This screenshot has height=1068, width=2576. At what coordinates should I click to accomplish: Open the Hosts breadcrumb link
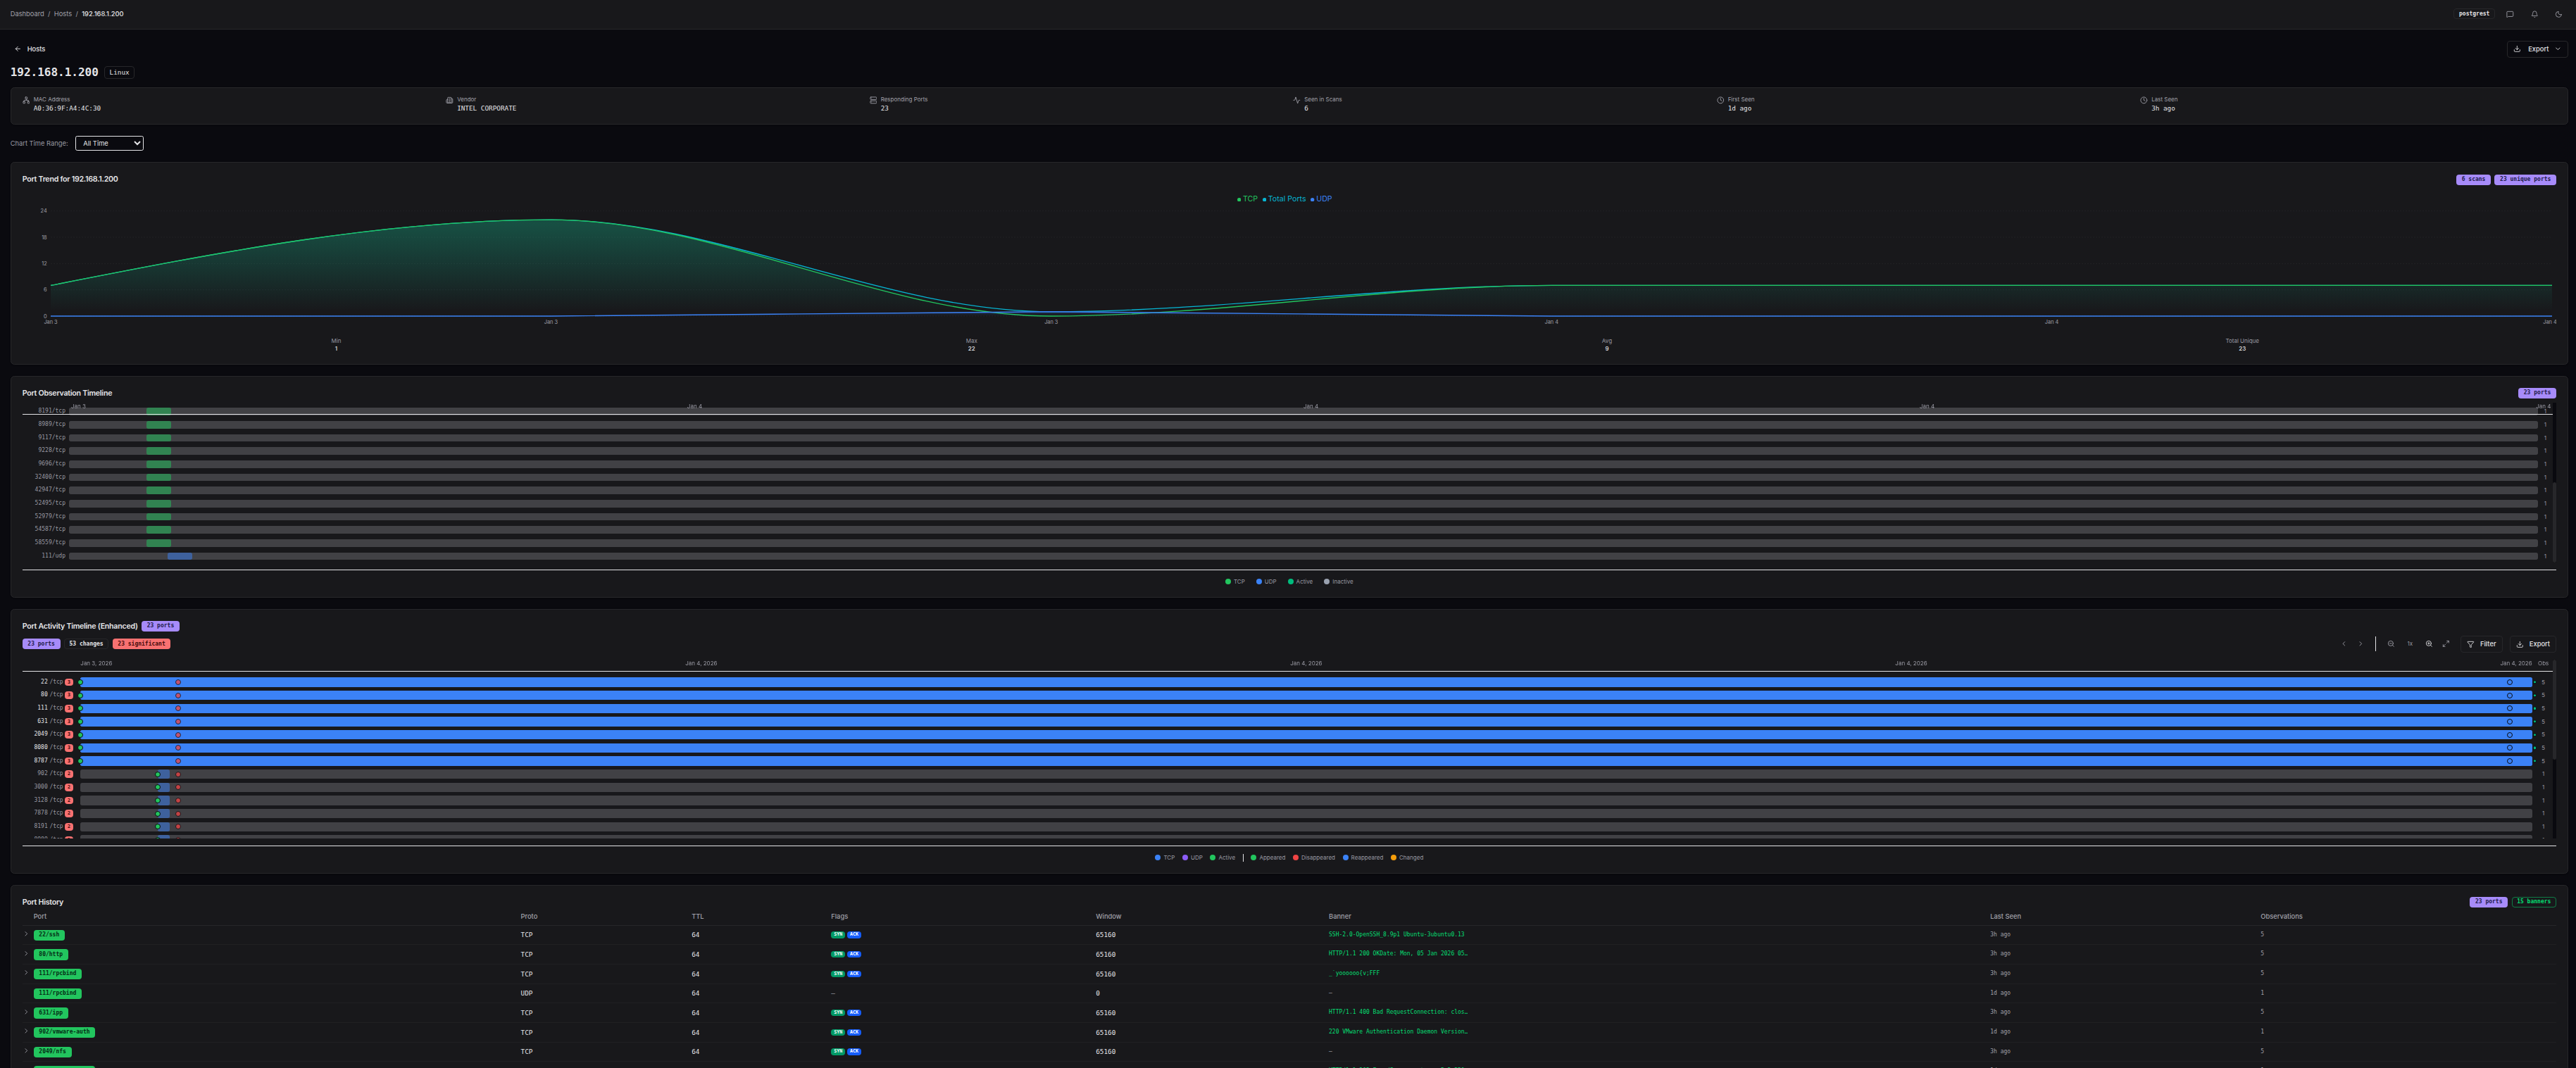pyautogui.click(x=62, y=13)
